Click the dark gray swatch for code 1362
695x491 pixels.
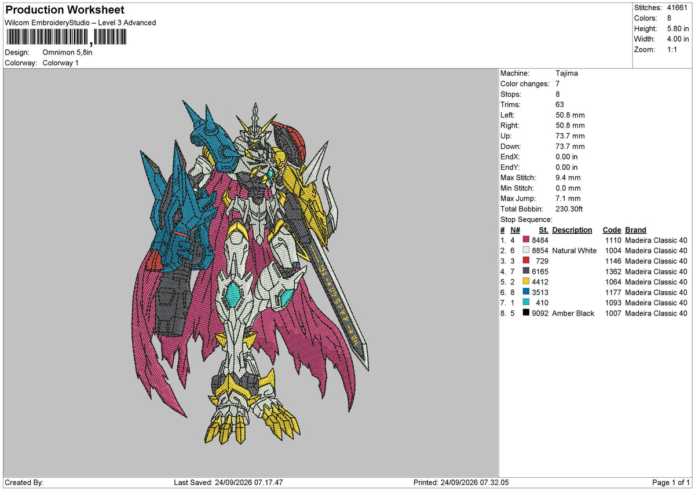click(x=526, y=271)
